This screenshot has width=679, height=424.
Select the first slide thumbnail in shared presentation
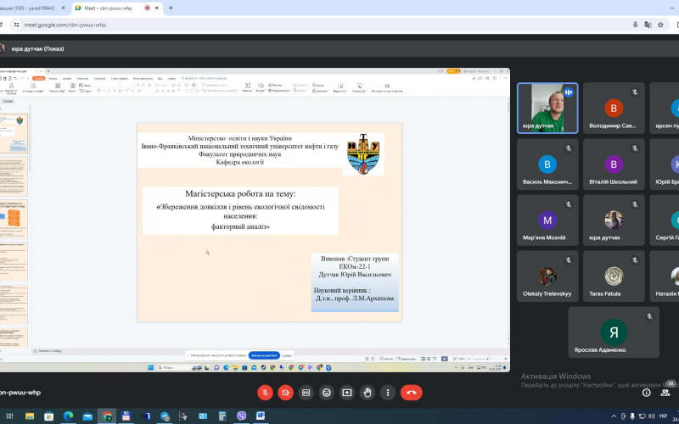click(14, 133)
